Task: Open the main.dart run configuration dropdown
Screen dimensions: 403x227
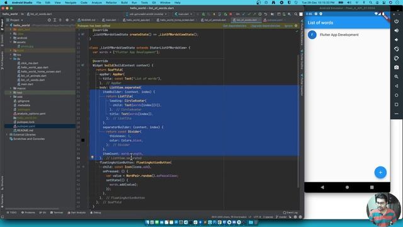Action: (x=183, y=14)
